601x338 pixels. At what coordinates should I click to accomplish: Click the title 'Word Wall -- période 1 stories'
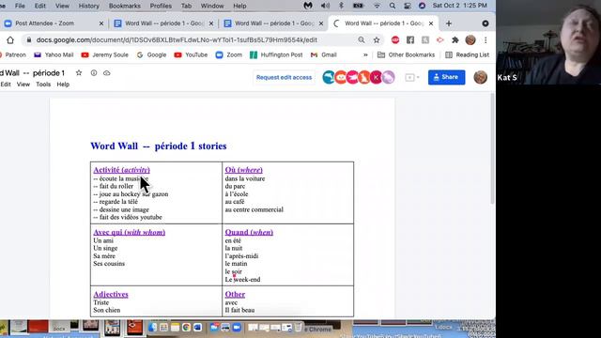(159, 146)
